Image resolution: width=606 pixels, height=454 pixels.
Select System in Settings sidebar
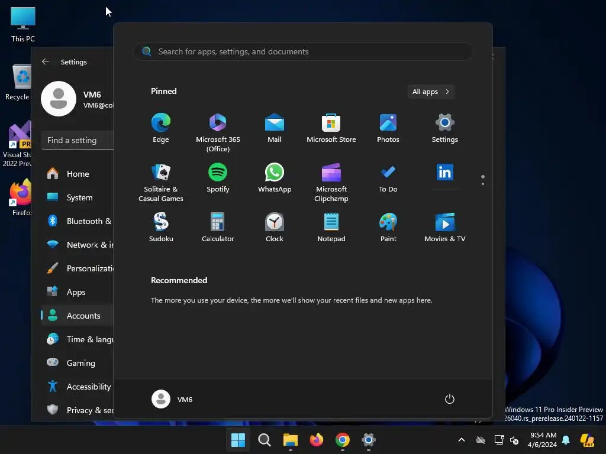78,197
